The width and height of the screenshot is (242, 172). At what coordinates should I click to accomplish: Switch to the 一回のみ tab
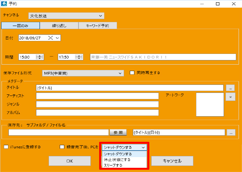(x=21, y=26)
